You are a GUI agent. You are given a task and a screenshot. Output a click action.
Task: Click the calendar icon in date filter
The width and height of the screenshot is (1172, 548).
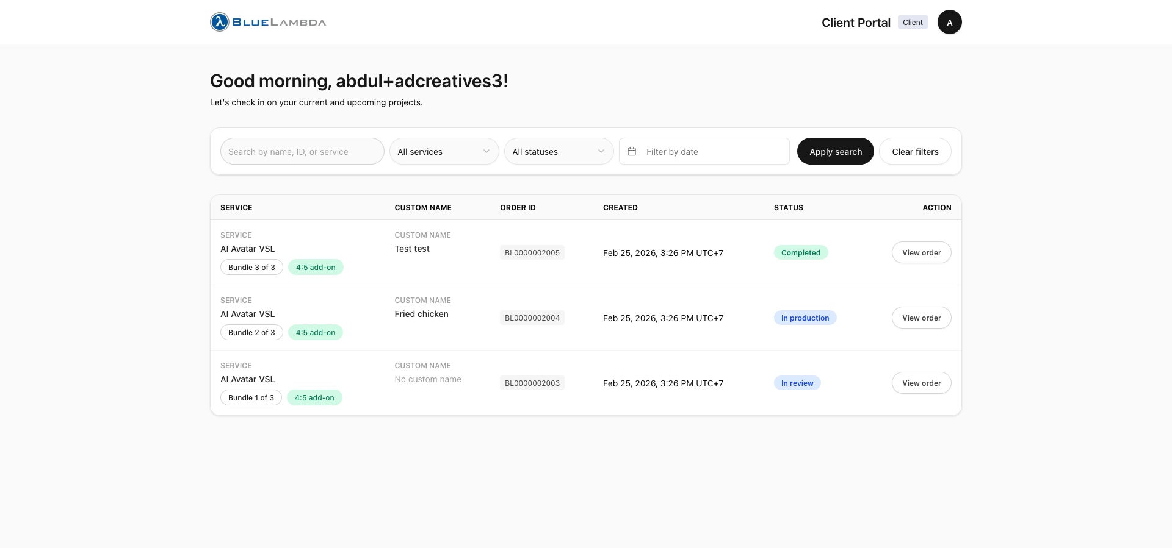coord(632,151)
